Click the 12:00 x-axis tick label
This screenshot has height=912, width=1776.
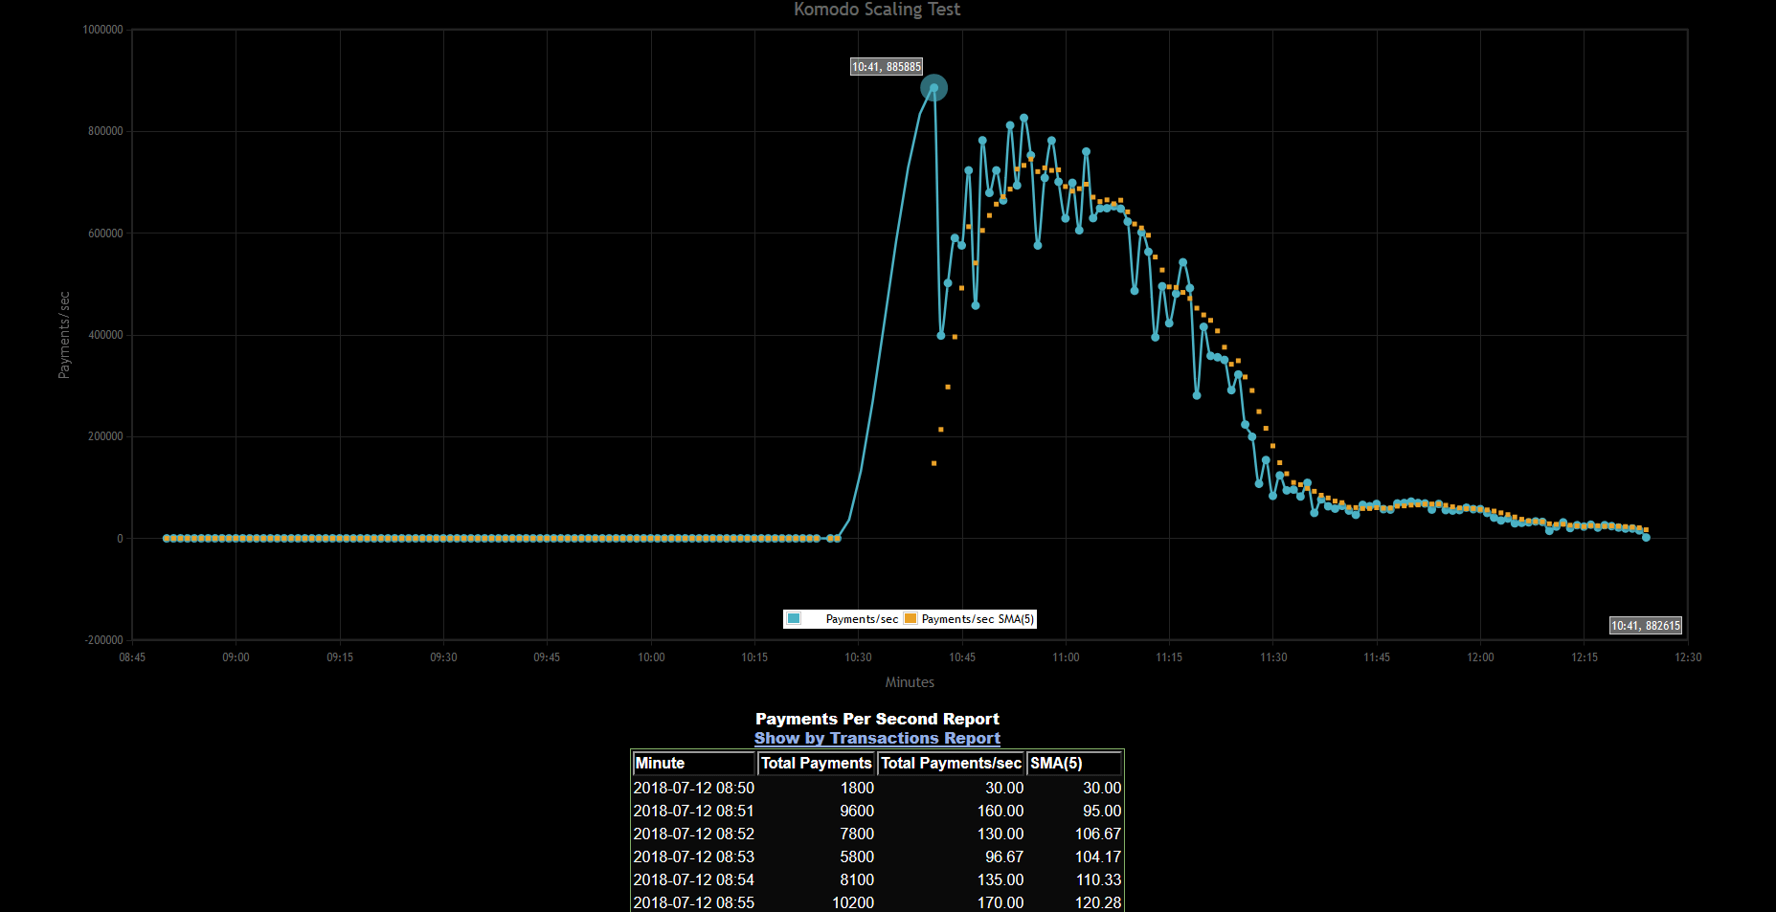point(1480,657)
